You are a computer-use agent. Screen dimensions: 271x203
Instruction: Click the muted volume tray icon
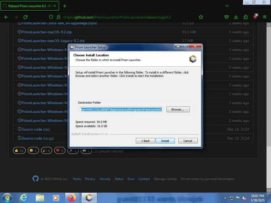pos(244,198)
